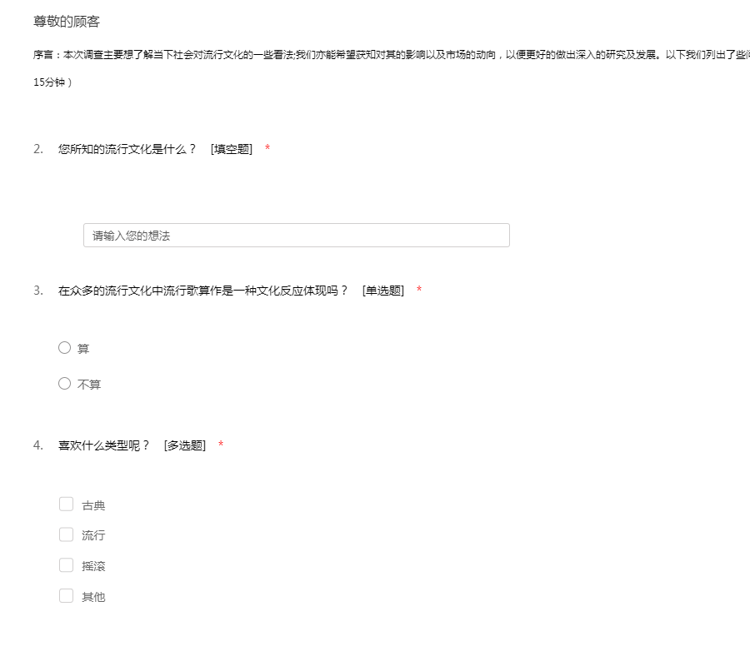Click the '尊敬的顾客' heading
Image resolution: width=750 pixels, height=666 pixels.
(67, 22)
